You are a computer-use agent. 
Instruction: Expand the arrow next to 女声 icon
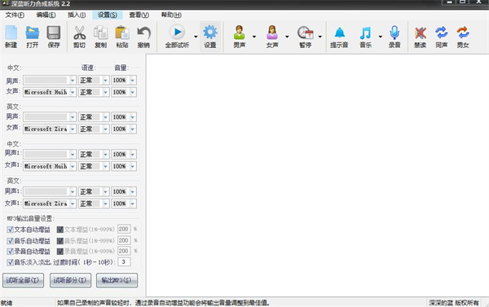287,37
